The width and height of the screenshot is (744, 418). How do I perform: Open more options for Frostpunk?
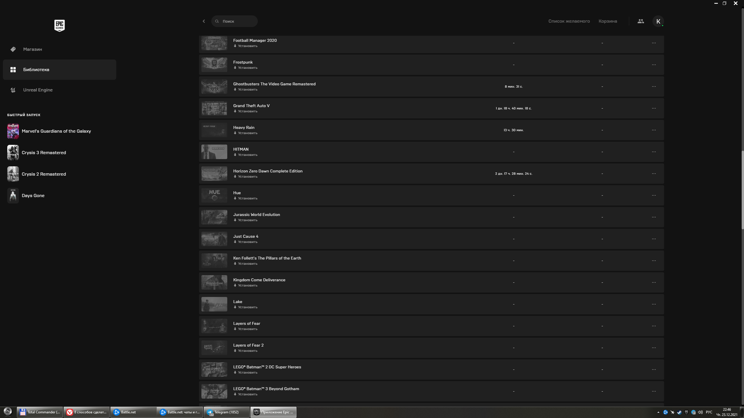click(654, 65)
